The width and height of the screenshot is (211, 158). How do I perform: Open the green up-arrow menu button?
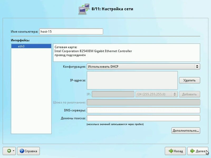point(9,151)
